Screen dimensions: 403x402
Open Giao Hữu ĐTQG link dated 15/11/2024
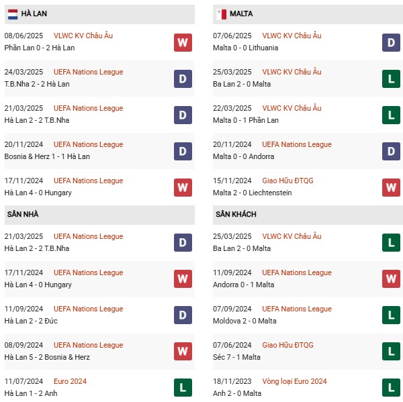pyautogui.click(x=287, y=181)
